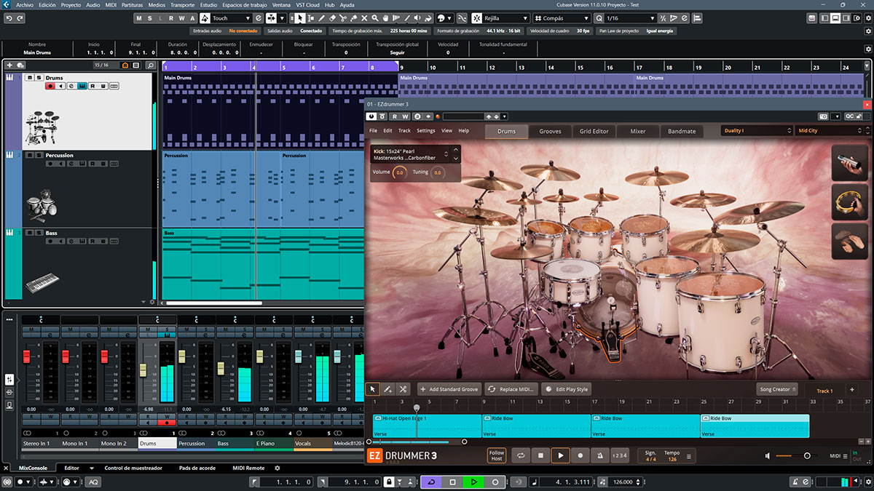This screenshot has height=491, width=874.
Task: Select the Mute X tool
Action: (x=363, y=18)
